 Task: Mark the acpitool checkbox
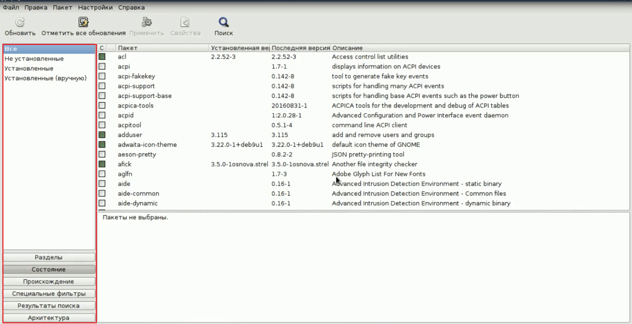point(102,125)
